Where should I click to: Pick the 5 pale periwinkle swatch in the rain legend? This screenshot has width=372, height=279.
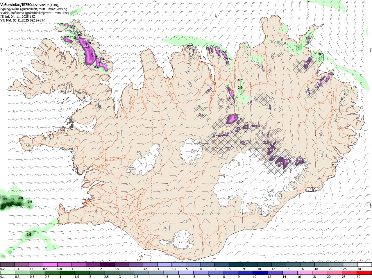186,273
